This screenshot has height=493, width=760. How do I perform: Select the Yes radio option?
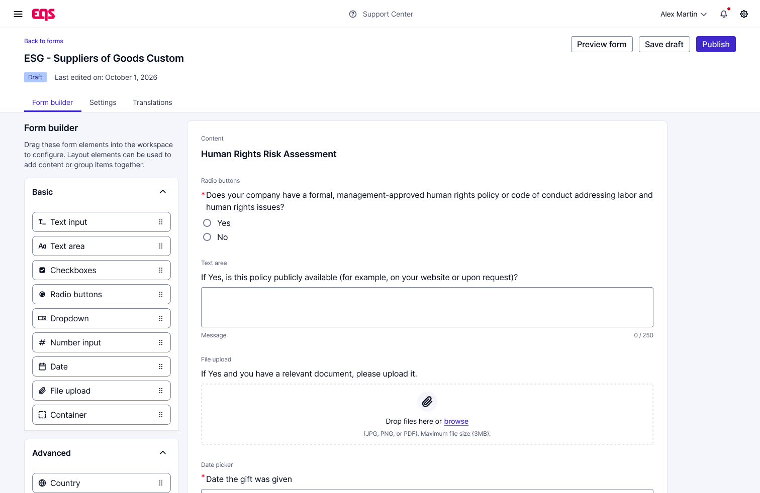point(207,223)
